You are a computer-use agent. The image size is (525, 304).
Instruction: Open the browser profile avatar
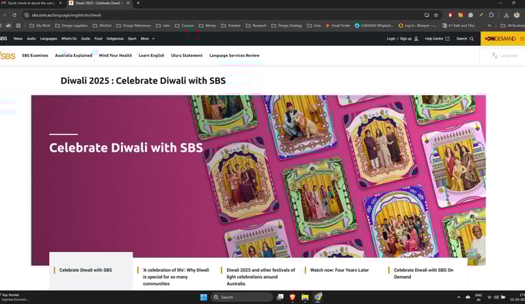517,15
